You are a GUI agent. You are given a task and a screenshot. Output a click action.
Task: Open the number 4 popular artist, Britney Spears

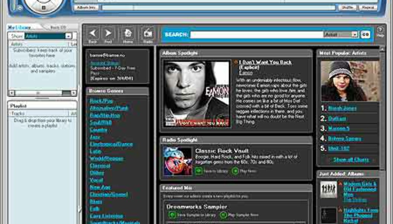pos(345,138)
